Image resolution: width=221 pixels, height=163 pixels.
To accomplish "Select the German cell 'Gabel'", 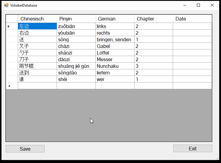I will (115, 46).
